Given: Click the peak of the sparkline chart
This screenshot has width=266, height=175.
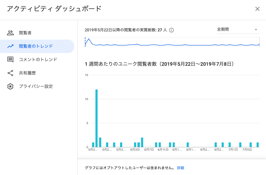Looking at the screenshot, I should [89, 39].
